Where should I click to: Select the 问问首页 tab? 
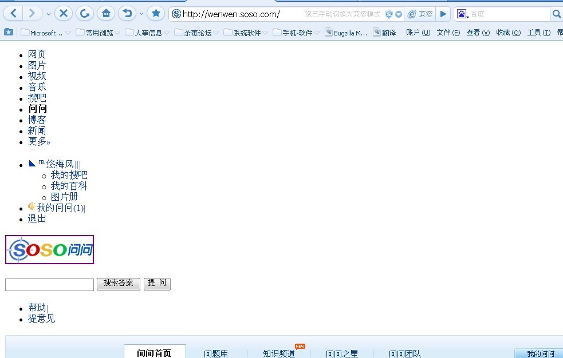click(x=155, y=352)
